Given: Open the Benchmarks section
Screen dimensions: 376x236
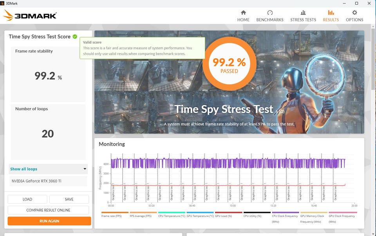Looking at the screenshot, I should pyautogui.click(x=270, y=16).
